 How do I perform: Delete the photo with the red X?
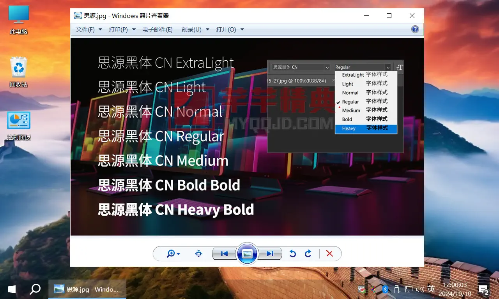(329, 254)
